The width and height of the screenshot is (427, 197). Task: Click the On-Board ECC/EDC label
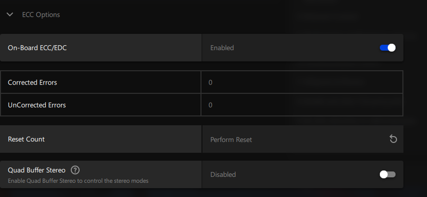(x=37, y=48)
